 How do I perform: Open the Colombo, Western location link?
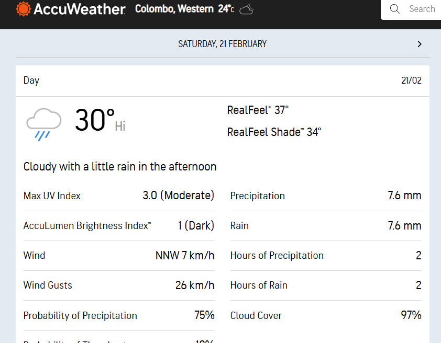pyautogui.click(x=175, y=9)
